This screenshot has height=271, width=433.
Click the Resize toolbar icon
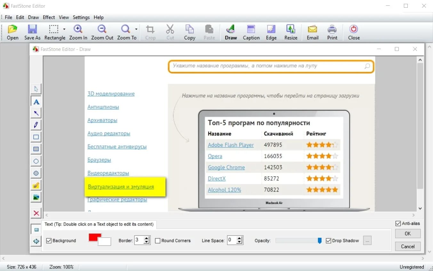click(x=291, y=32)
